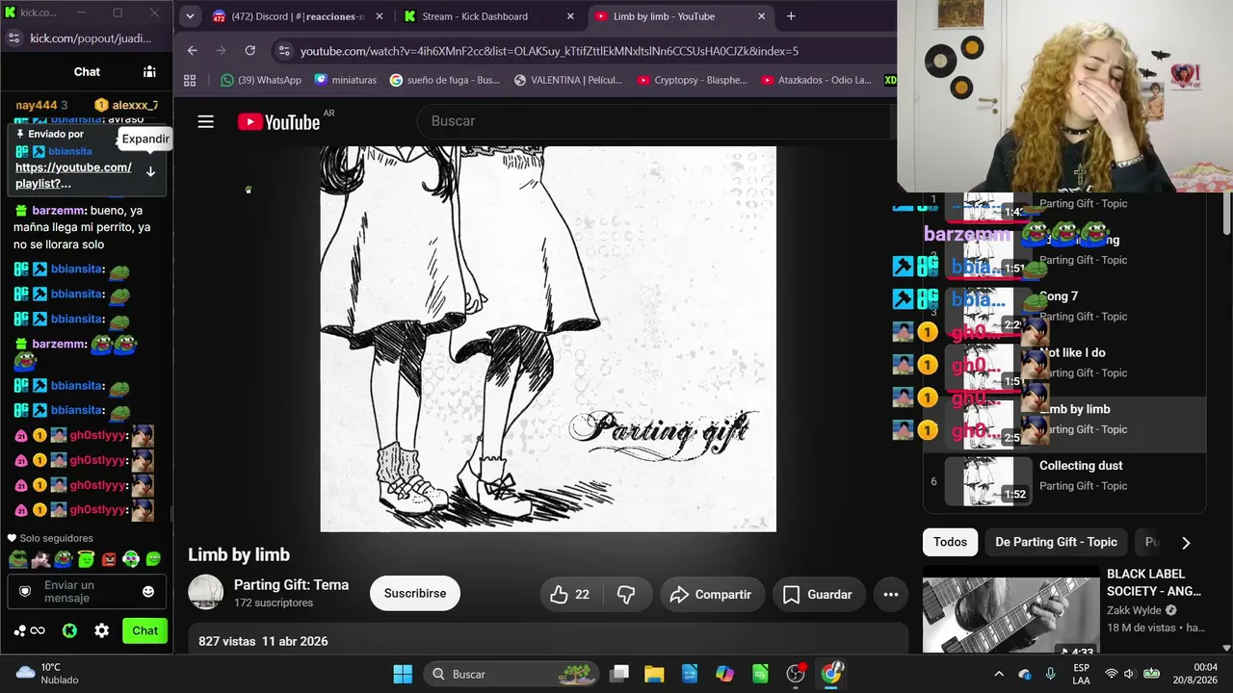Viewport: 1233px width, 693px height.
Task: Open the microphone tray icon
Action: pos(1050,674)
